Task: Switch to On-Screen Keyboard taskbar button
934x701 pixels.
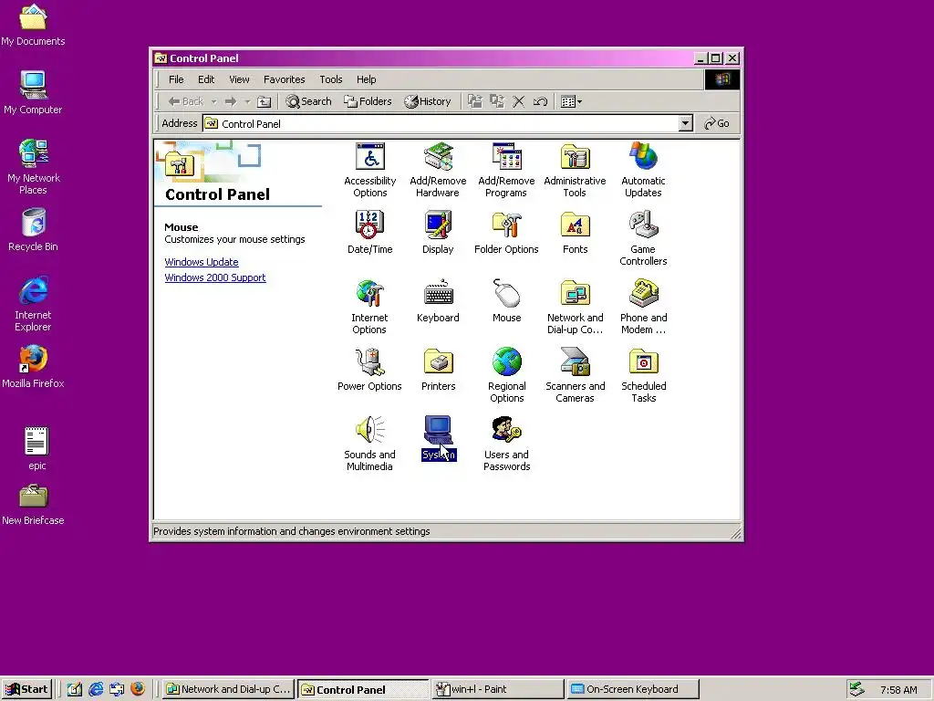Action: 632,689
